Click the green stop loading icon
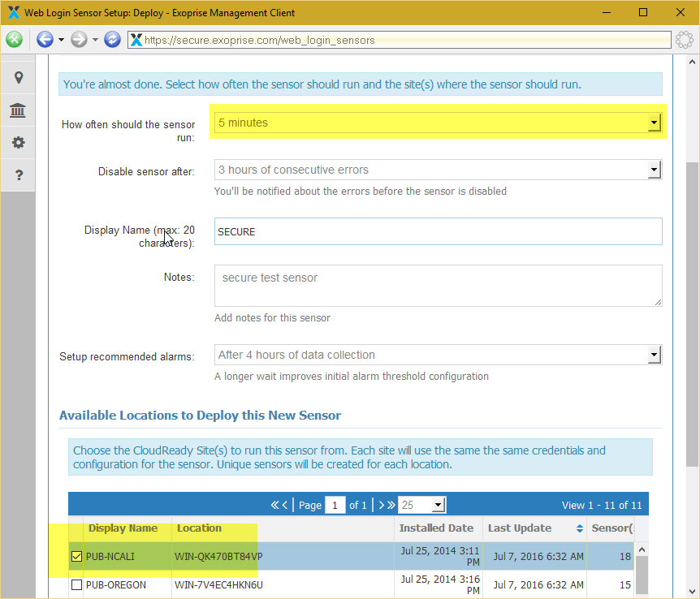Image resolution: width=700 pixels, height=599 pixels. click(15, 40)
